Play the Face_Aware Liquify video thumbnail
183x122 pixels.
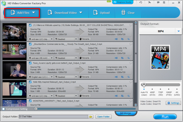point(15,70)
